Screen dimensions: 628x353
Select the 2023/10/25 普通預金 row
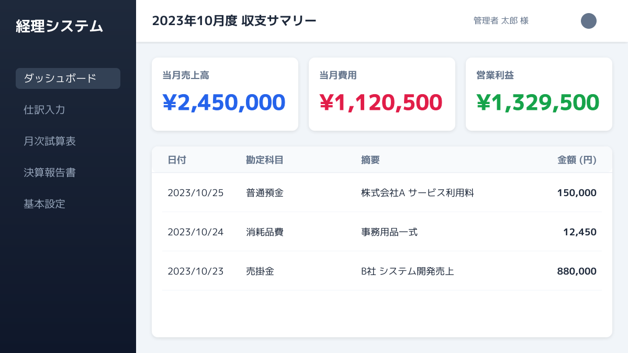(382, 192)
